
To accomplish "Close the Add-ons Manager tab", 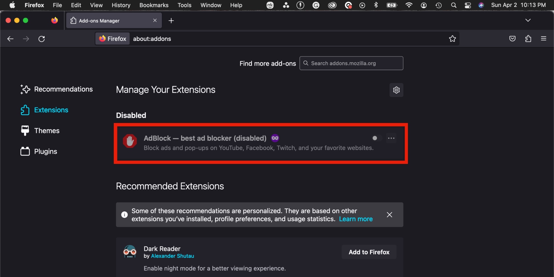I will 155,20.
